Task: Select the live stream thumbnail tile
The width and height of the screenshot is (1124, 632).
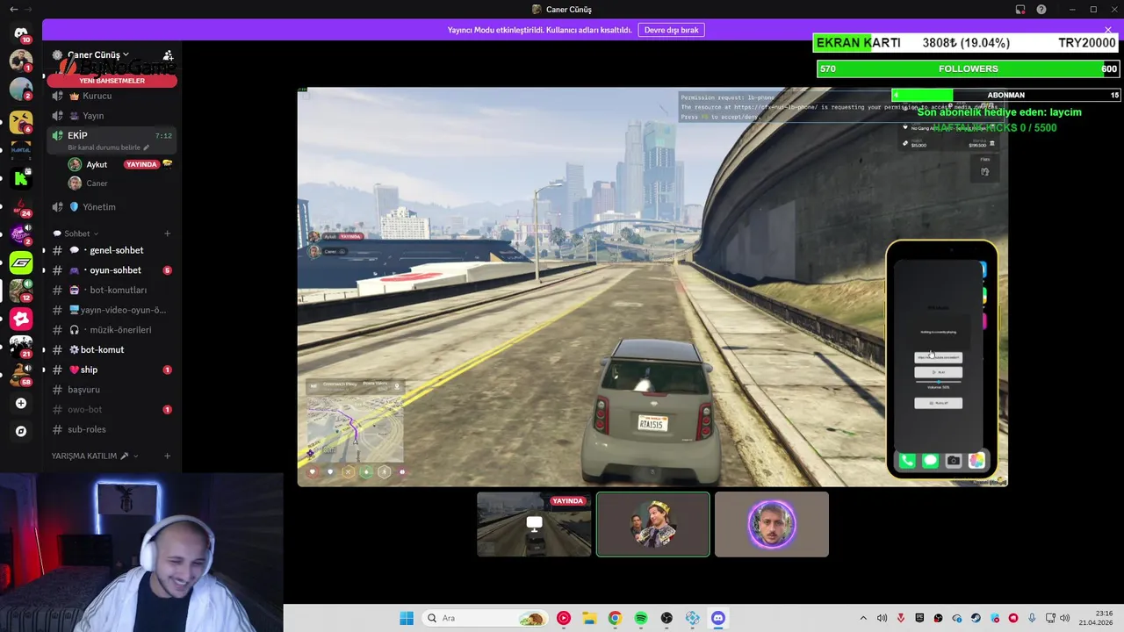Action: [534, 524]
